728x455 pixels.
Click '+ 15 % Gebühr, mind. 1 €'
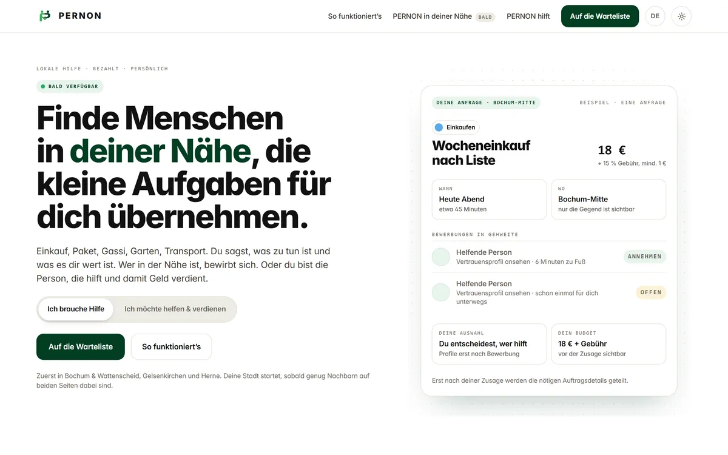pos(632,163)
